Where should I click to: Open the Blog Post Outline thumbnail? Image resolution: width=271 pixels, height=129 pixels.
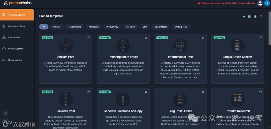(180, 100)
